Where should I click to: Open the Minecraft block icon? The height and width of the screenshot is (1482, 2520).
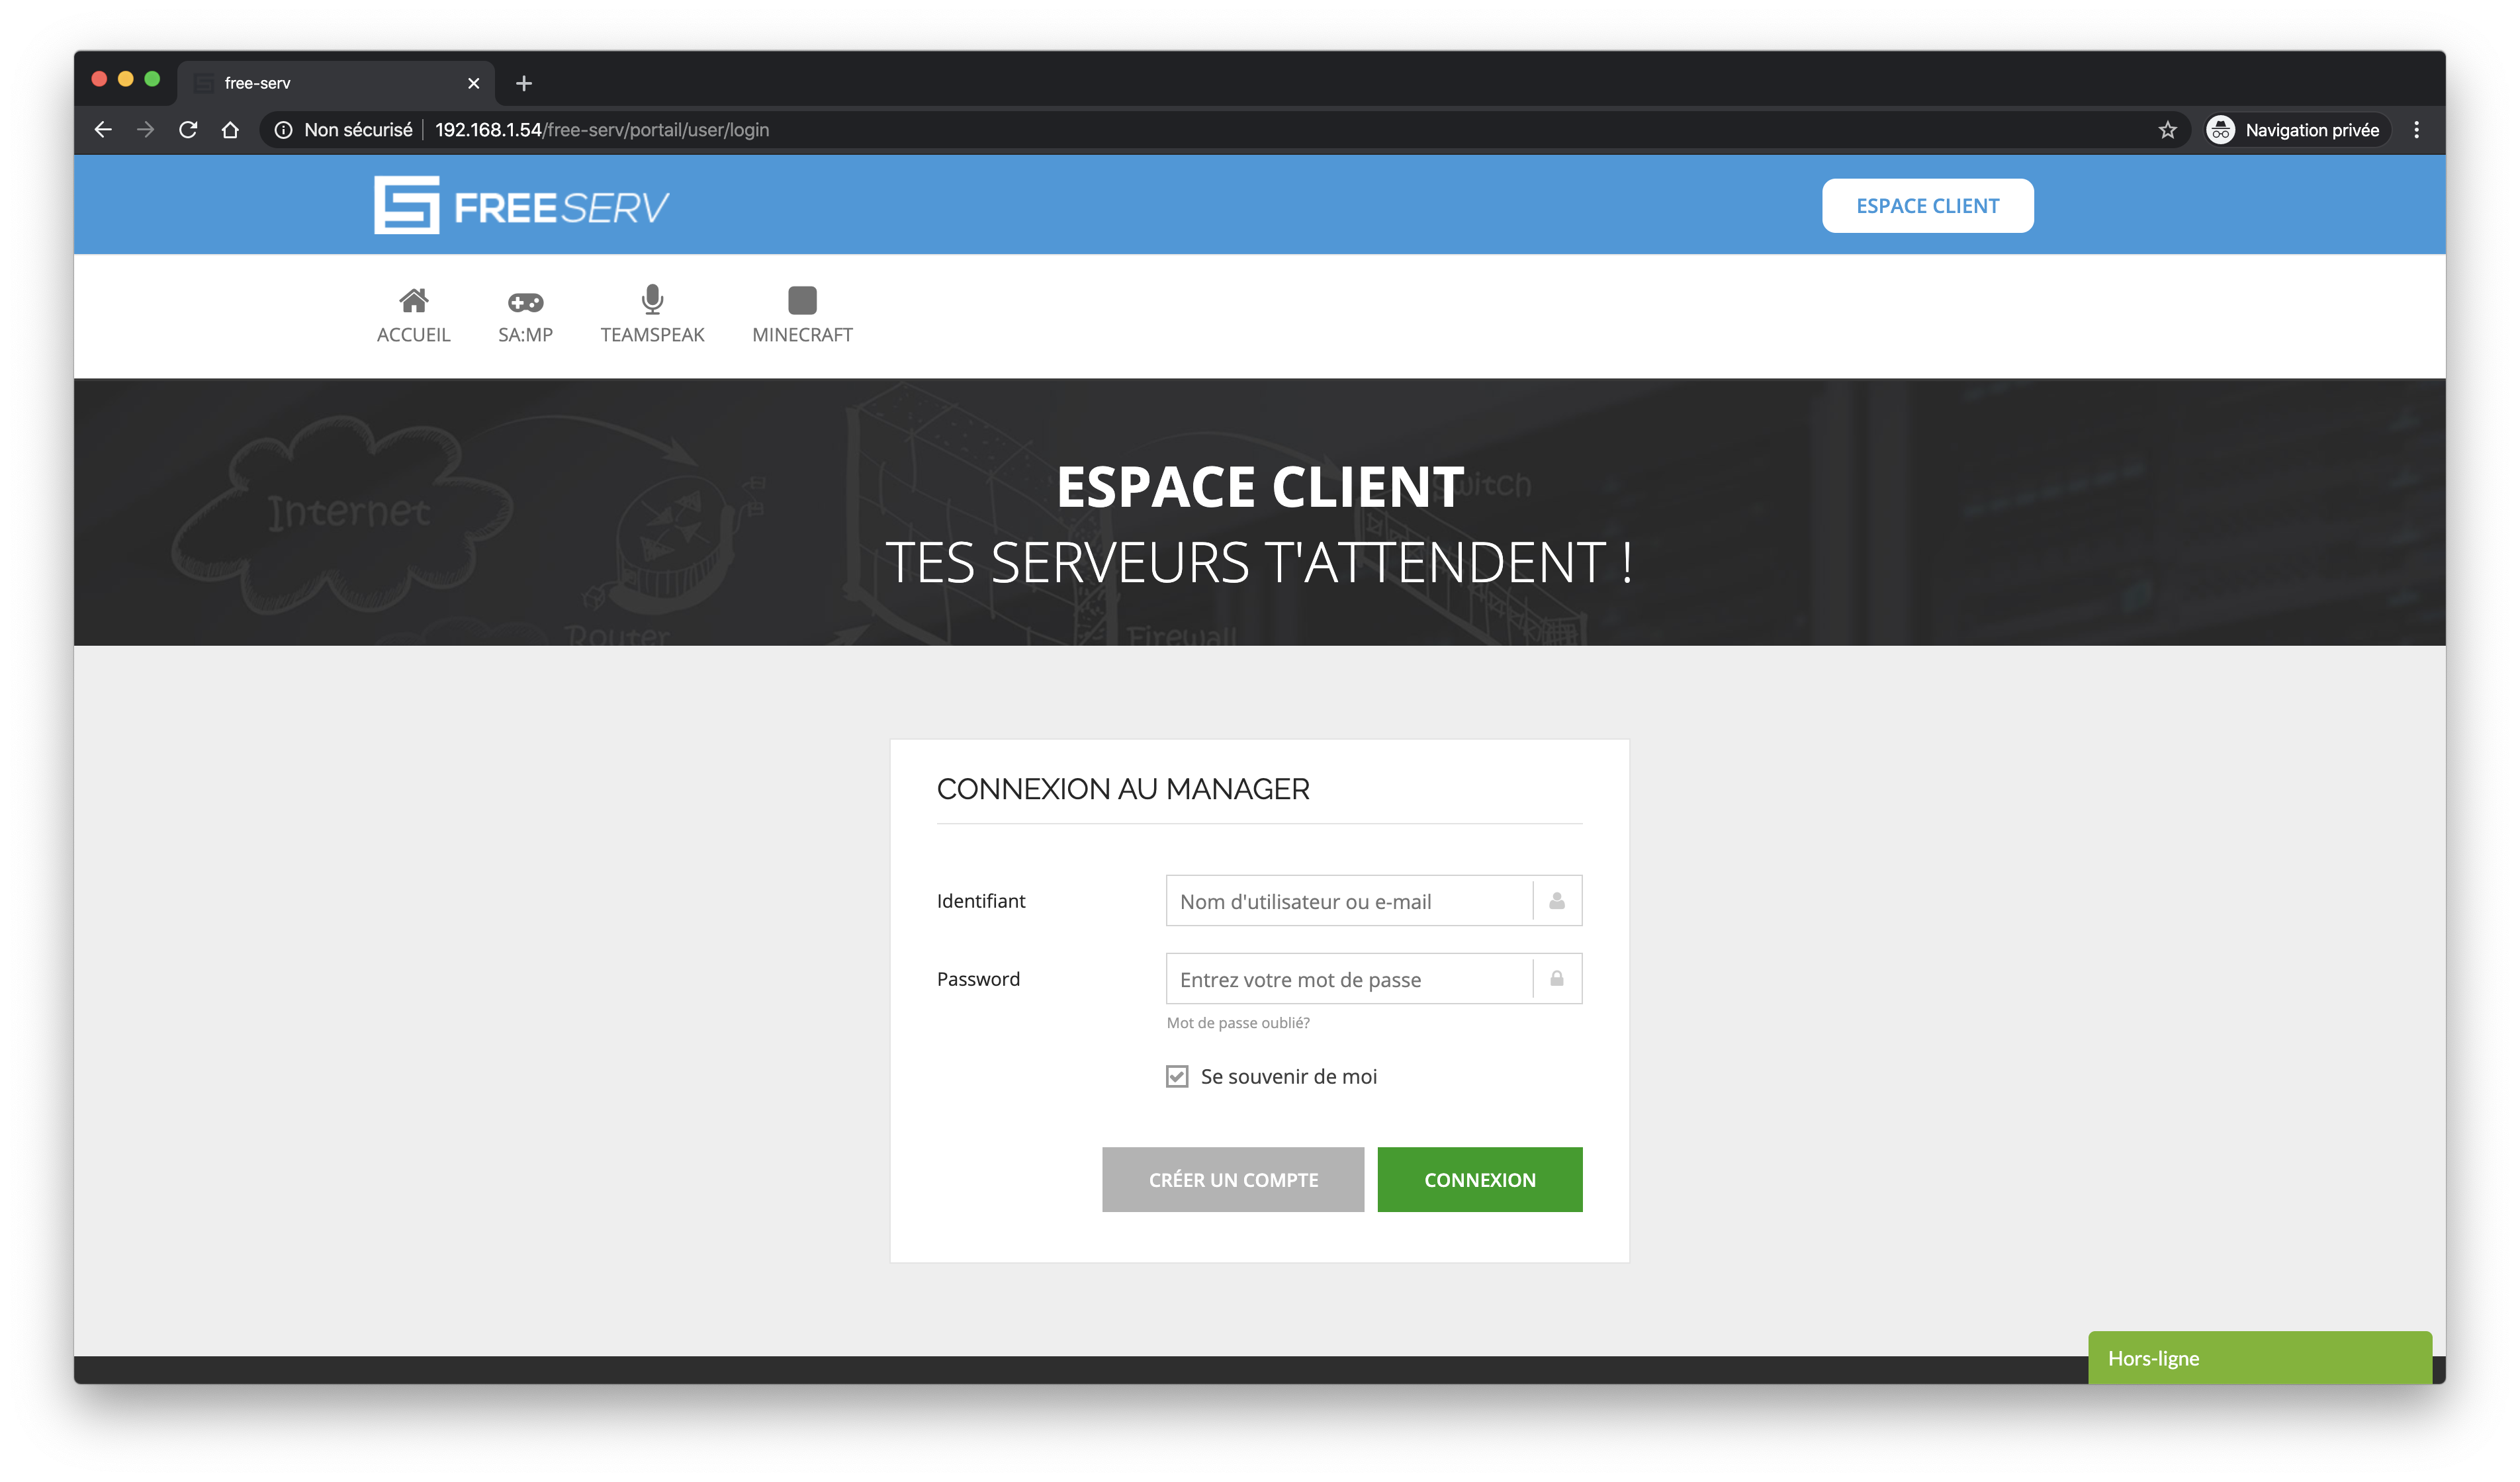pyautogui.click(x=802, y=300)
